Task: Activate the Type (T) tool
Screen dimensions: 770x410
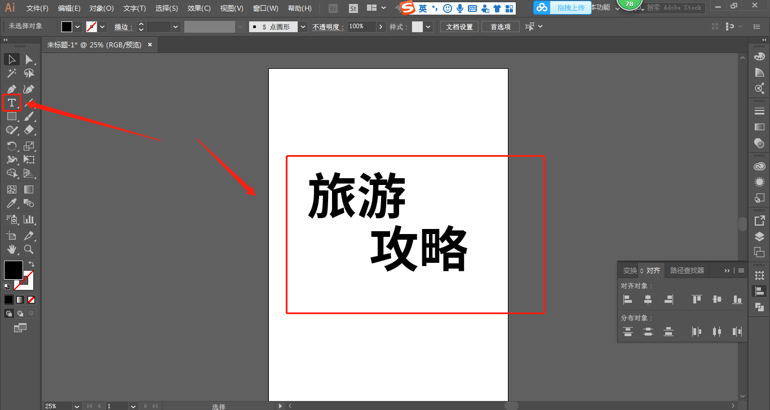Action: coord(12,103)
